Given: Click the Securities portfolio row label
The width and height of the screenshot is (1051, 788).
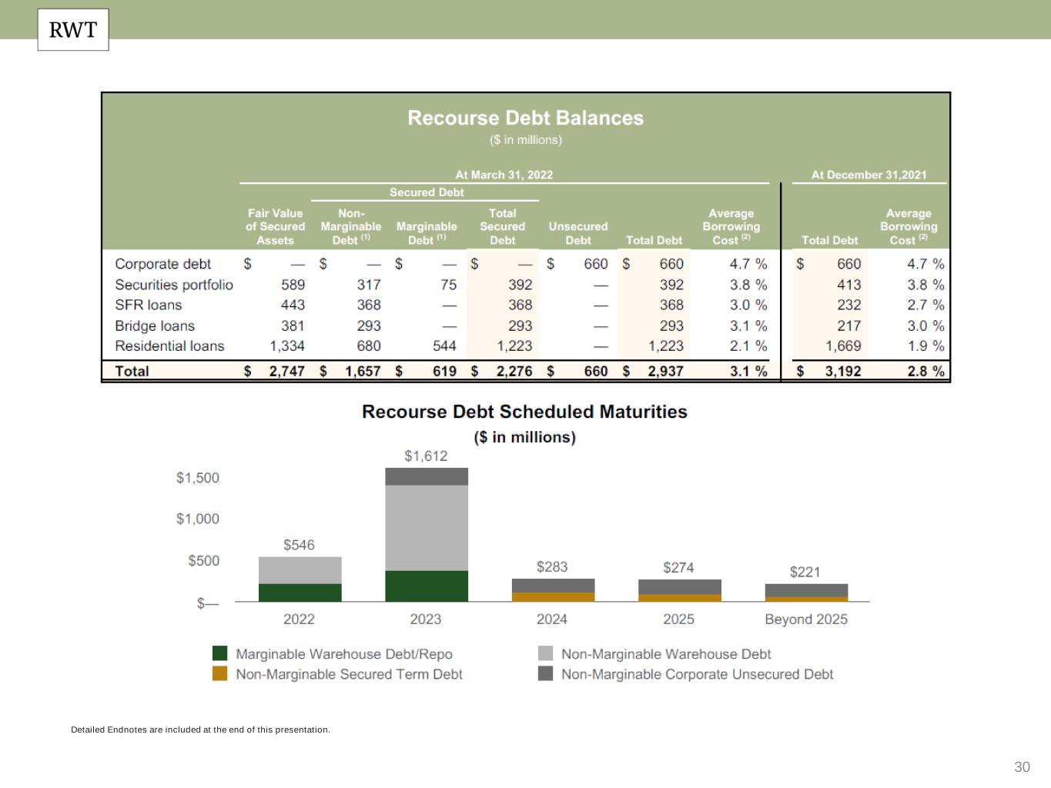Looking at the screenshot, I should coord(173,285).
